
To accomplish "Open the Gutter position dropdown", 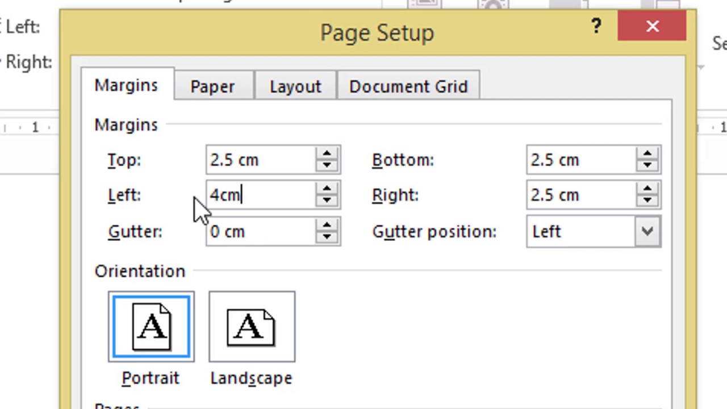I will click(x=647, y=231).
